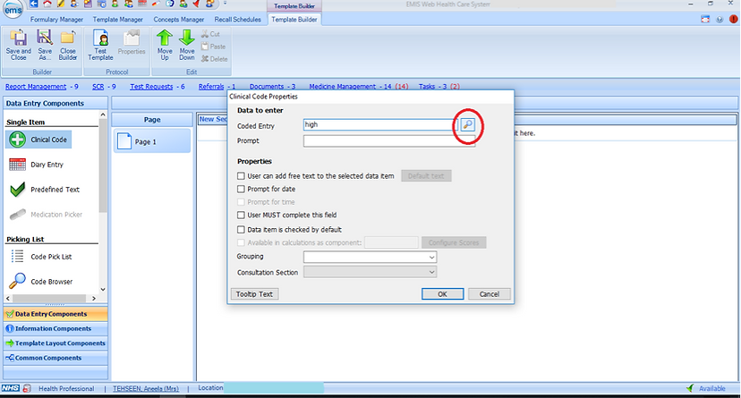Switch to Recall Schedules tab
The height and width of the screenshot is (398, 741).
pos(238,20)
